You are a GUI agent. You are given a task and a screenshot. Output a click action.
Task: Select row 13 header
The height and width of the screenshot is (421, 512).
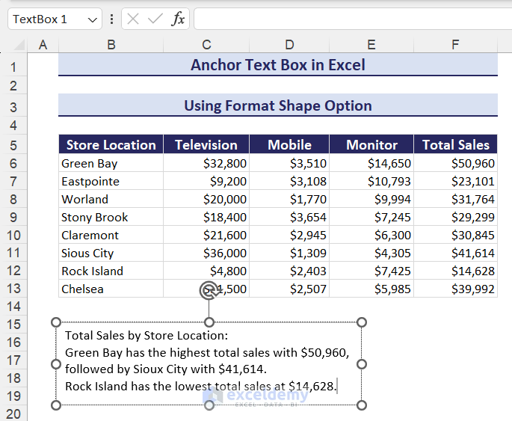(13, 289)
